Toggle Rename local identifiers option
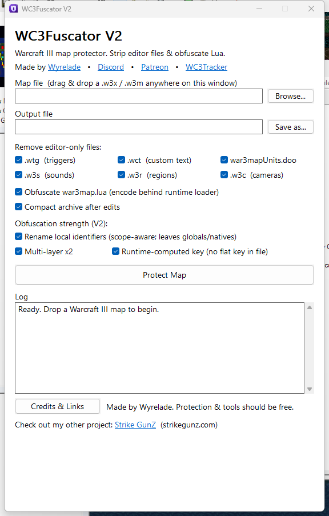 [x=19, y=237]
